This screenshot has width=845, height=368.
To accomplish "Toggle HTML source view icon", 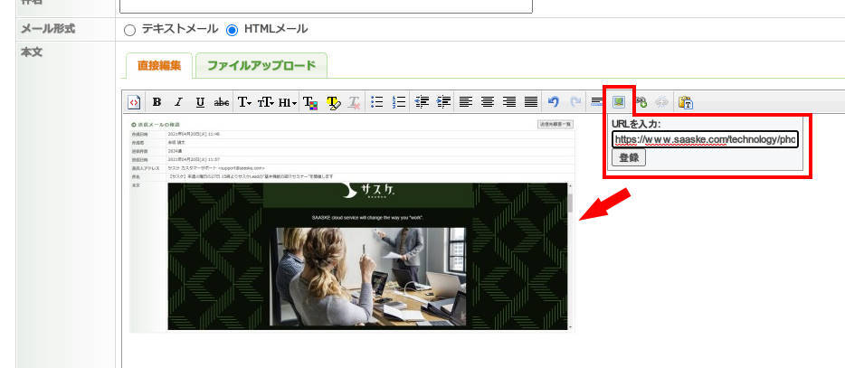I will 134,102.
